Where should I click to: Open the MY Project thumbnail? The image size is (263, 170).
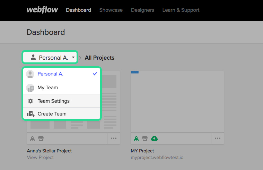point(177,102)
